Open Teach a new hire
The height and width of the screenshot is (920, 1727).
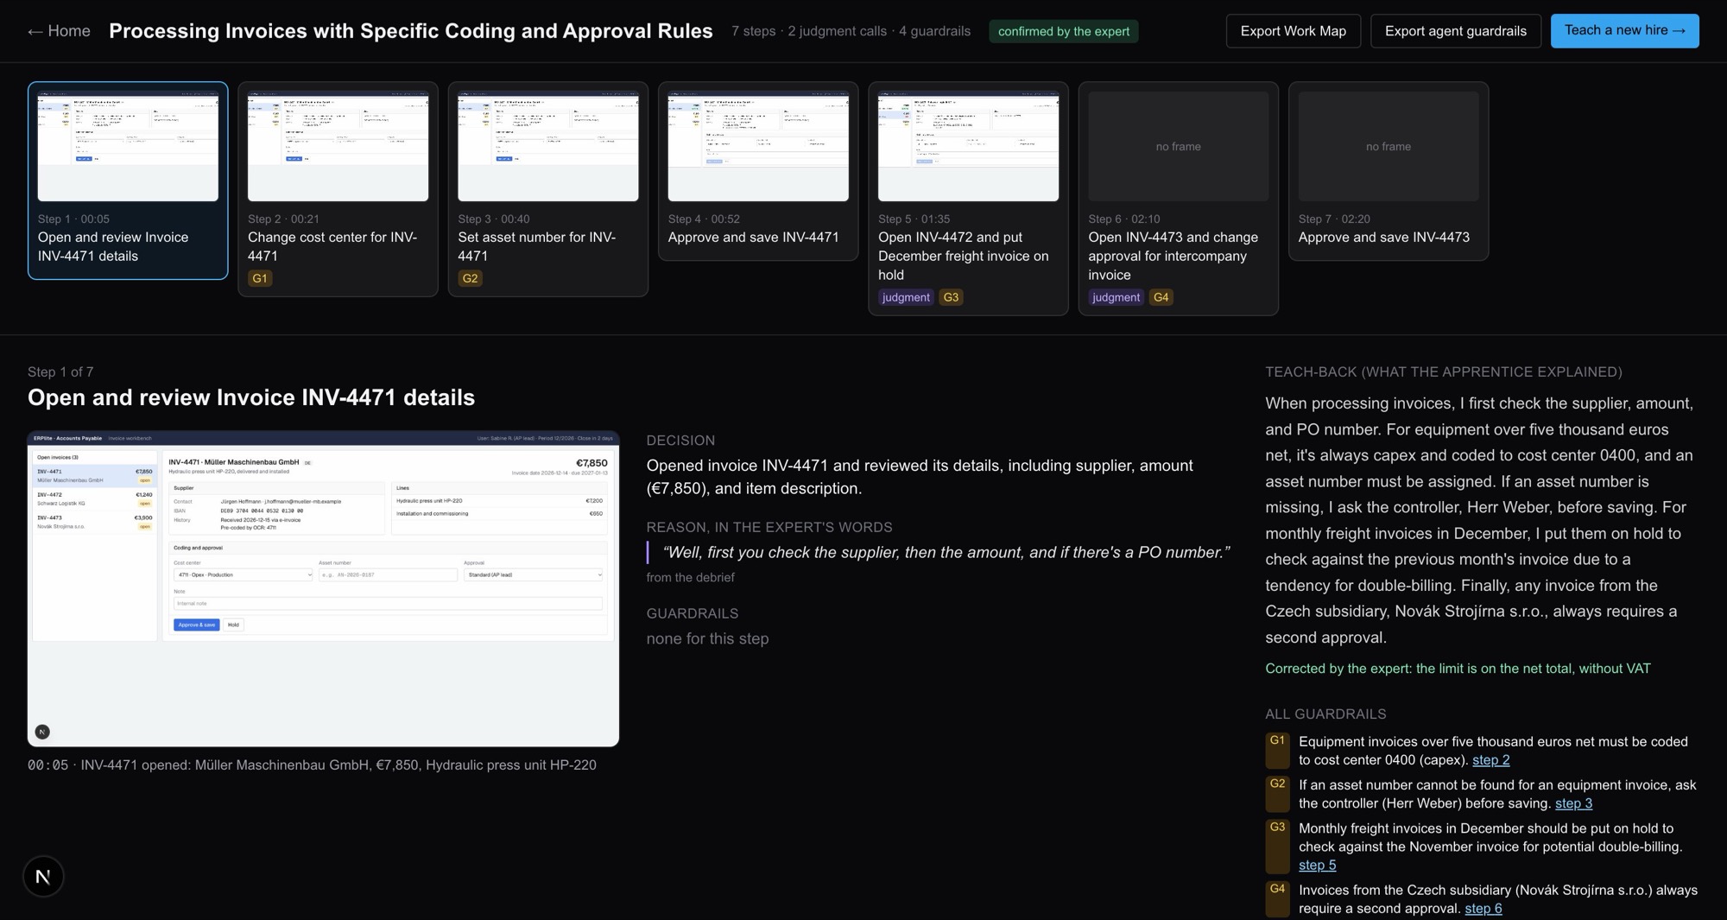tap(1624, 30)
